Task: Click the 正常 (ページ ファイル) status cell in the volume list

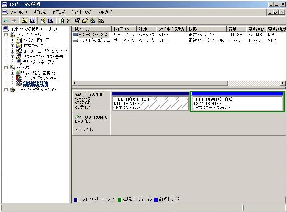Action: [x=206, y=40]
